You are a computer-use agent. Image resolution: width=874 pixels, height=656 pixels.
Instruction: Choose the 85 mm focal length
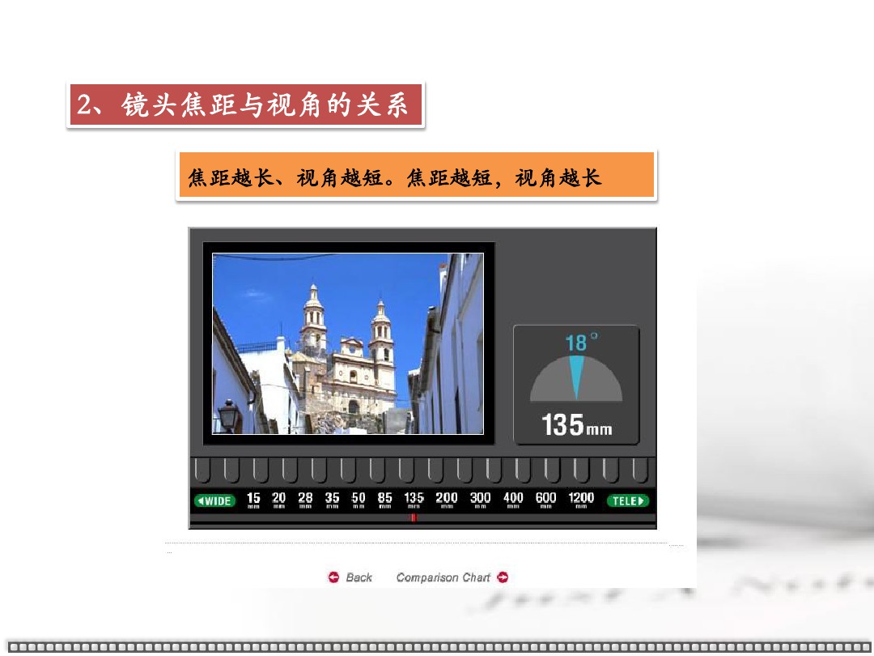tap(385, 500)
